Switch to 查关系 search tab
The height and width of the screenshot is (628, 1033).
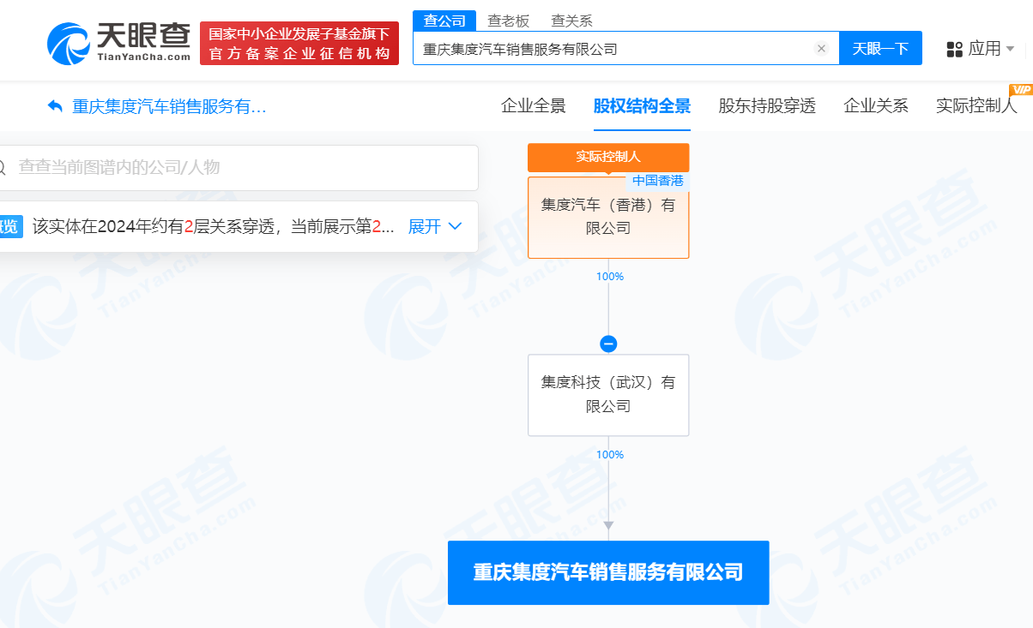571,21
